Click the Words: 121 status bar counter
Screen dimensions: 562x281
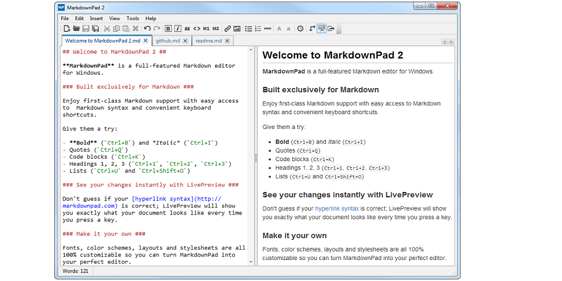75,271
